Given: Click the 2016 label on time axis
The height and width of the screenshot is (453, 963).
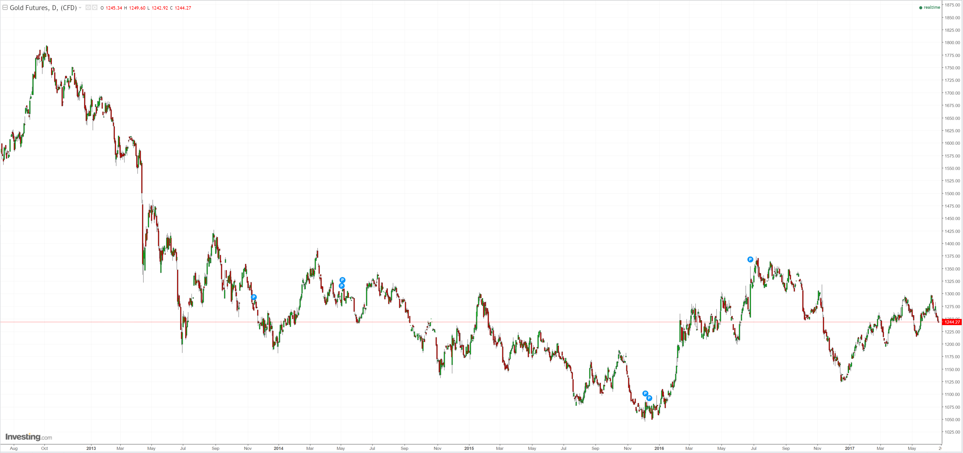Looking at the screenshot, I should coord(659,448).
